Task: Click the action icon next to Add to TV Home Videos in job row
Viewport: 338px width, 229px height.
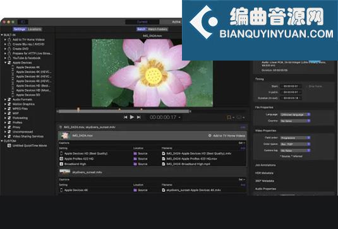Action: 210,136
